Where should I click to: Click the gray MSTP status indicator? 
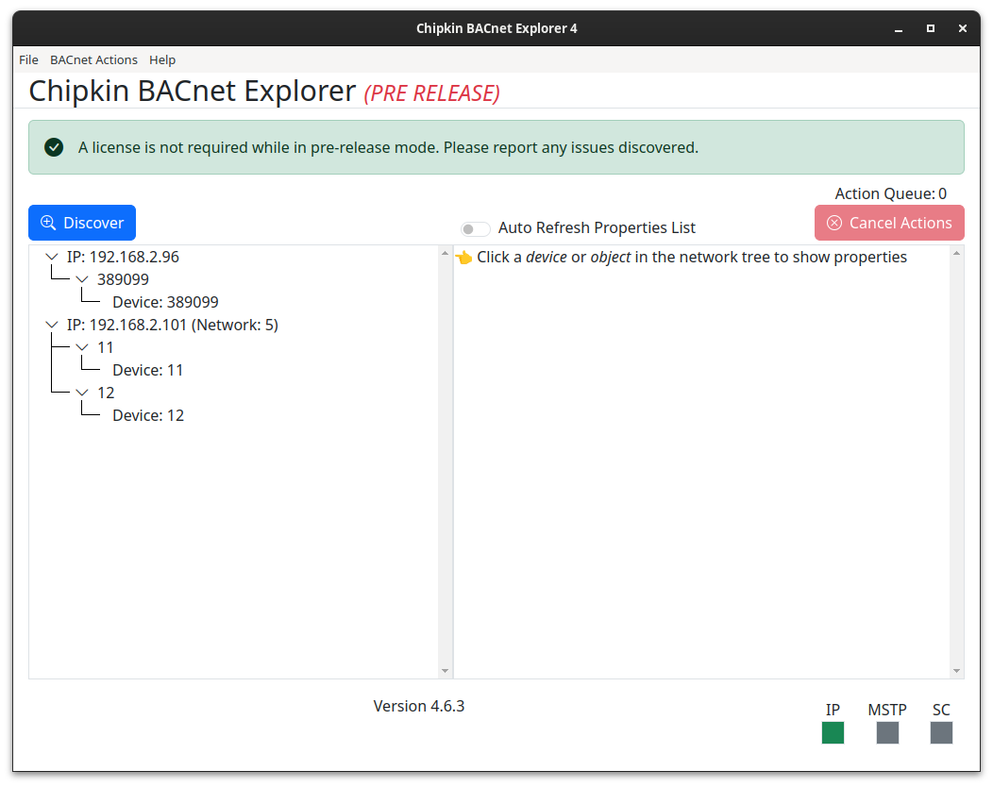pos(887,732)
